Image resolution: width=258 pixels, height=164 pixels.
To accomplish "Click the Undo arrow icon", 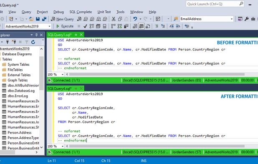I will pyautogui.click(x=135, y=19).
